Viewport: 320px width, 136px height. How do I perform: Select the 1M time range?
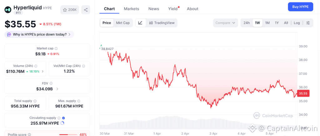(x=267, y=23)
